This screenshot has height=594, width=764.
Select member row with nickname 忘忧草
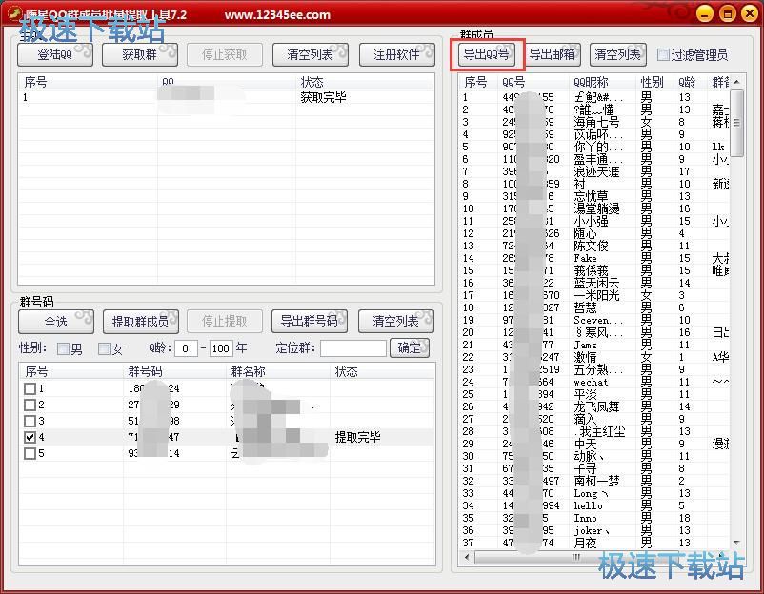[594, 196]
